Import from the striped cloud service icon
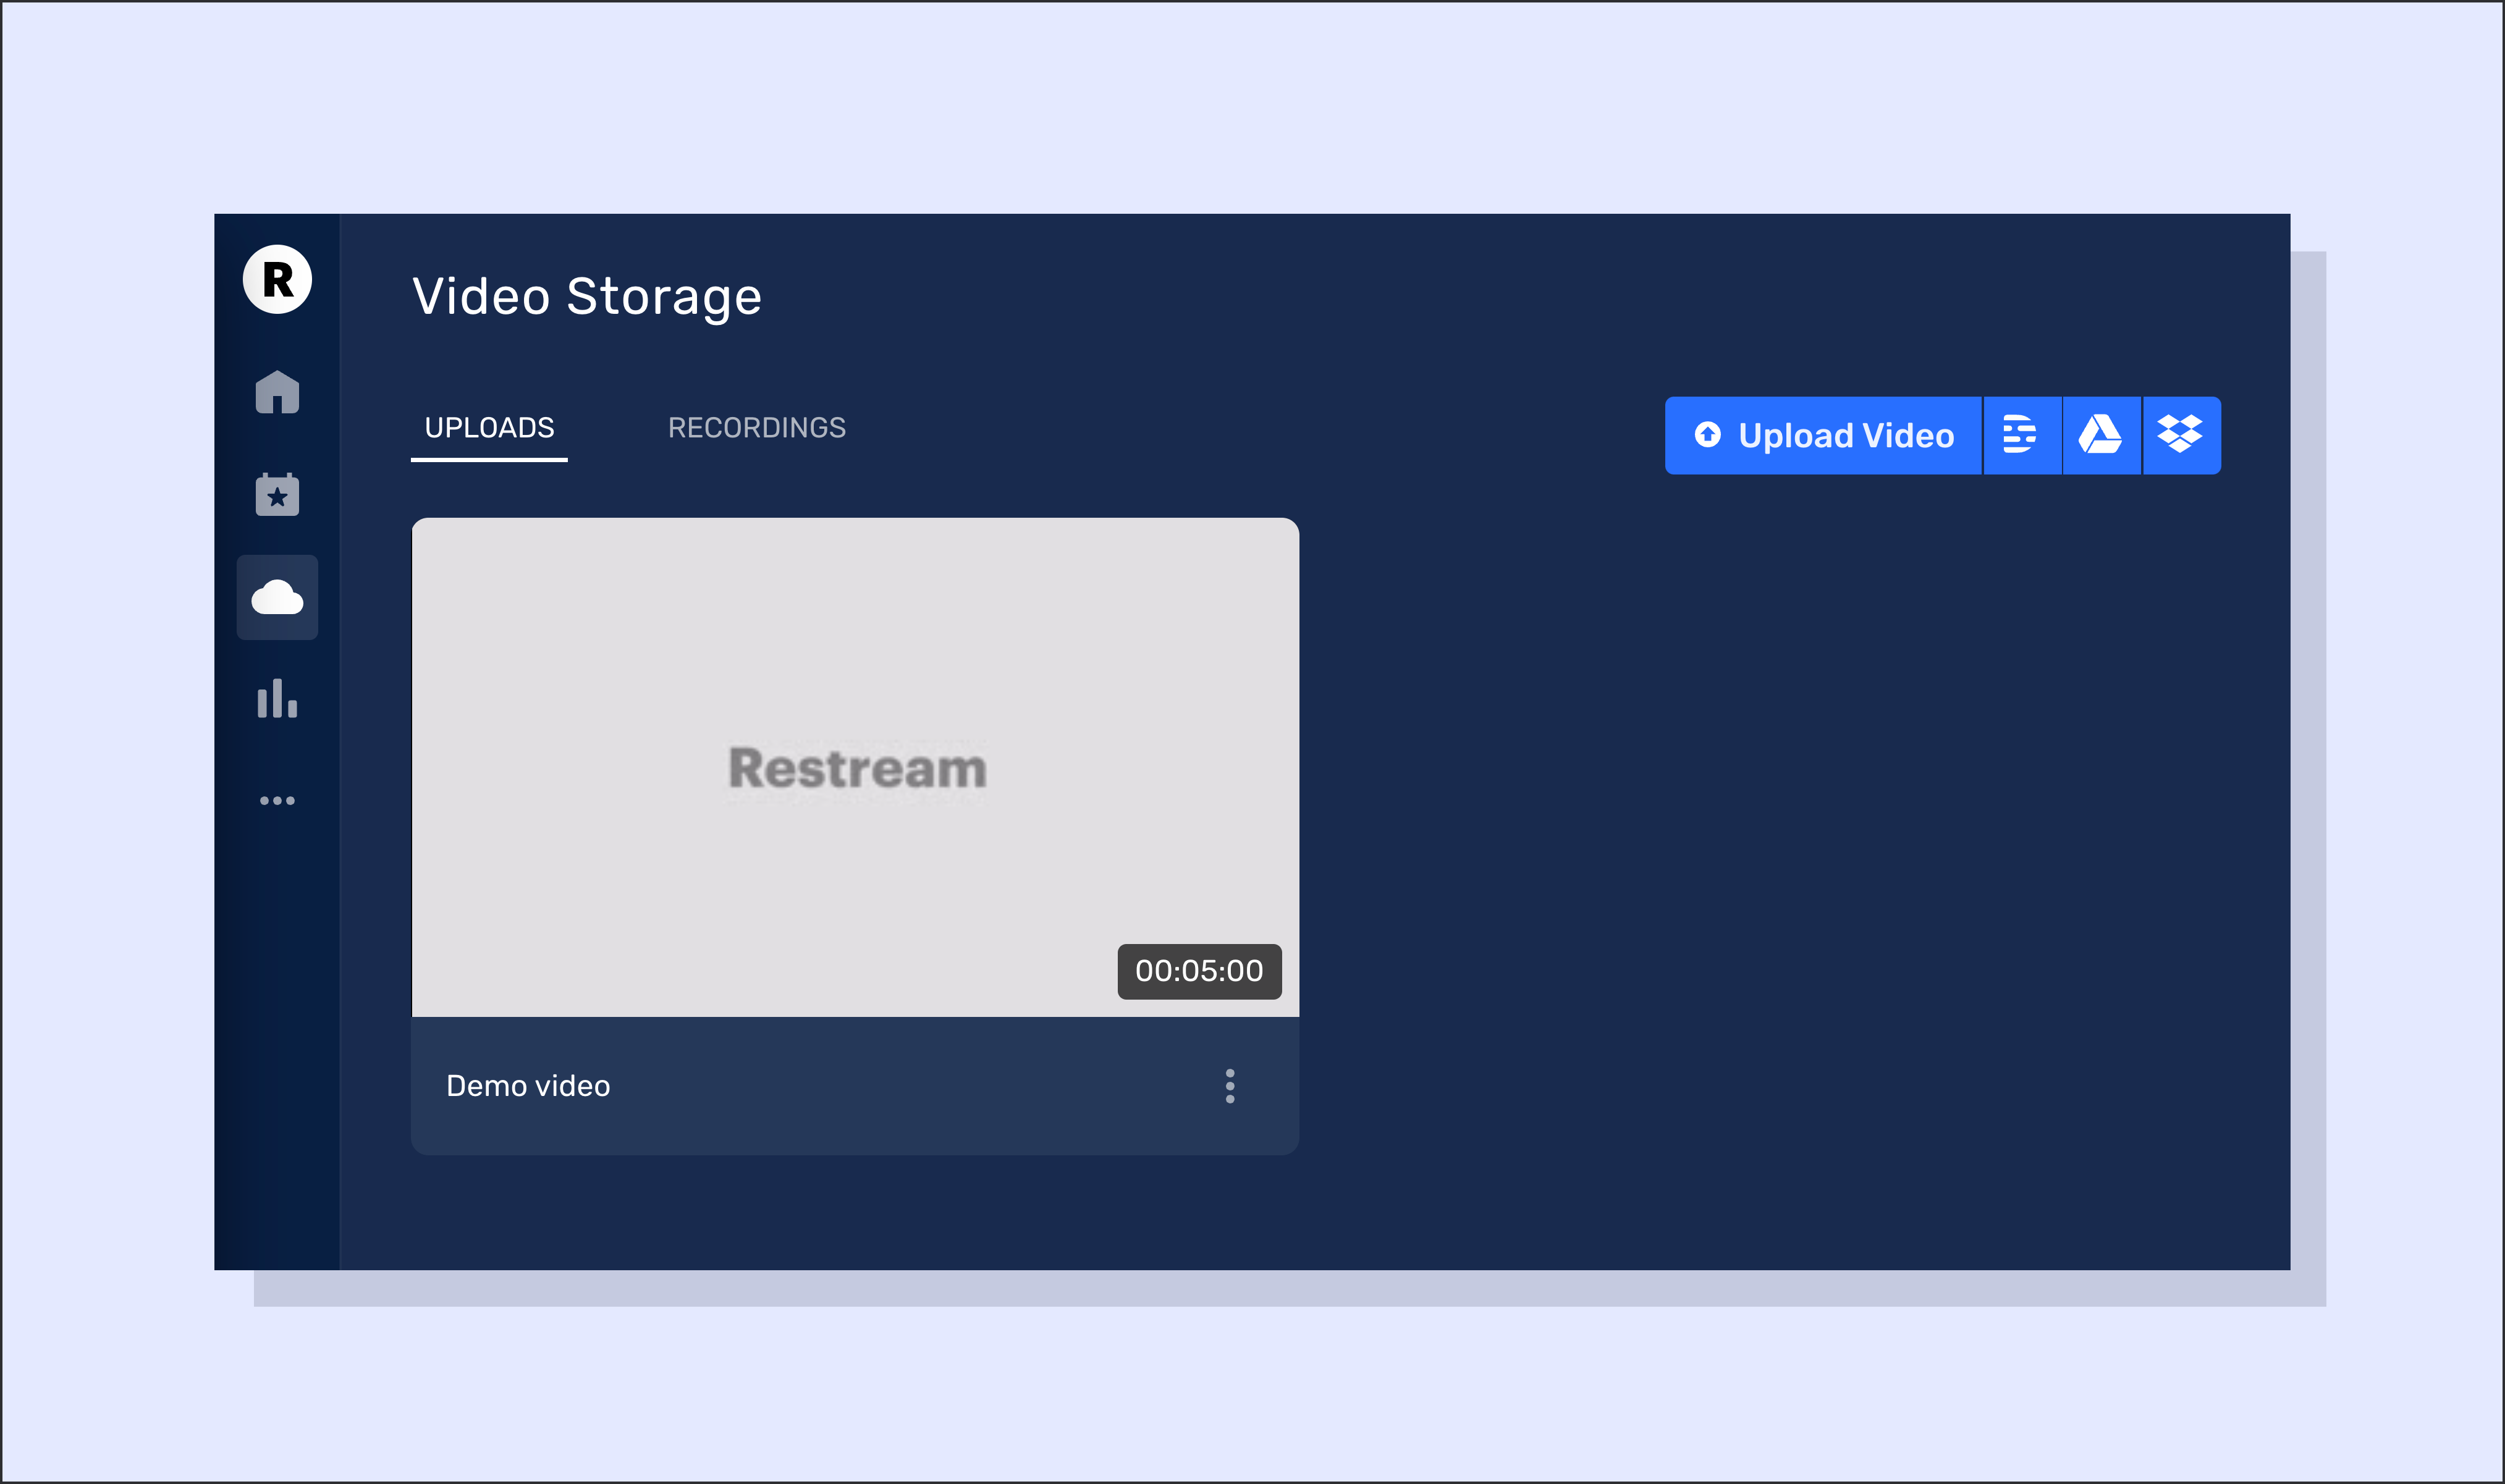 click(2022, 435)
